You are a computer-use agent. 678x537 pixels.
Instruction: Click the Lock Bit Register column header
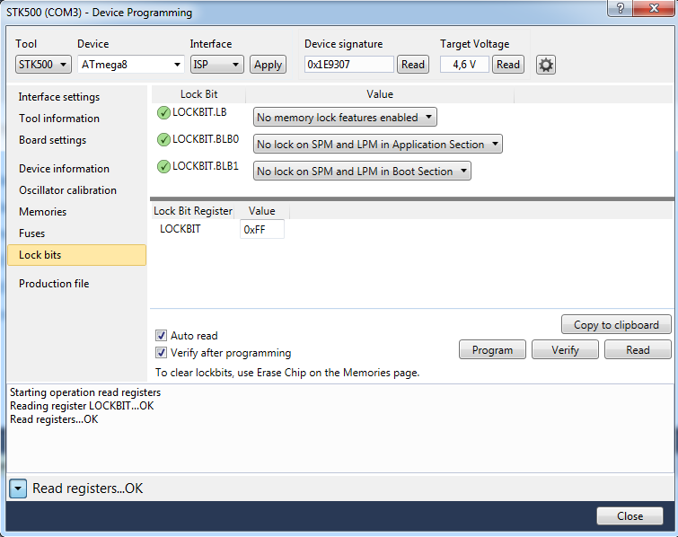pos(193,211)
